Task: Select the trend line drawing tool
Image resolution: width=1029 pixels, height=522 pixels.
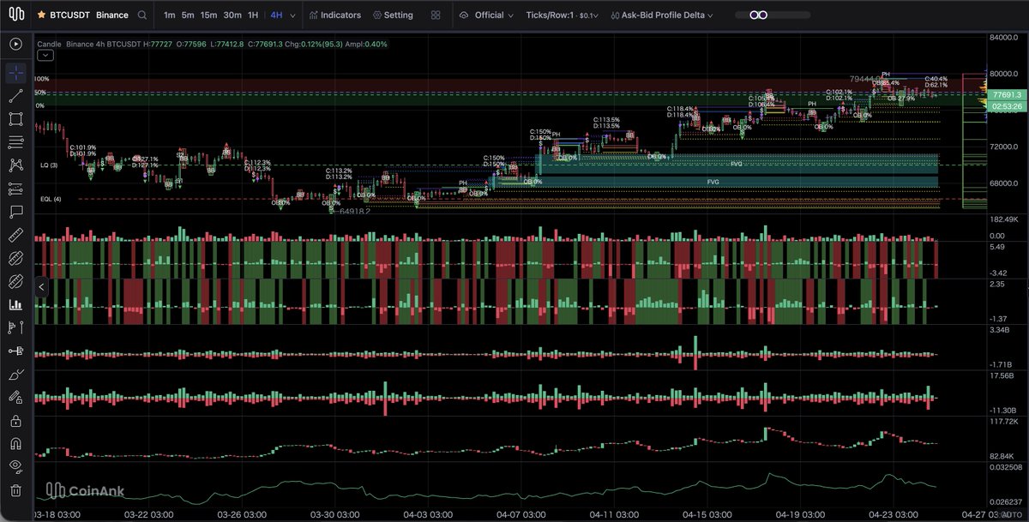Action: pos(15,96)
